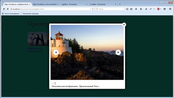Click the paper plane send icon
This screenshot has width=174, height=98.
tap(146, 9)
